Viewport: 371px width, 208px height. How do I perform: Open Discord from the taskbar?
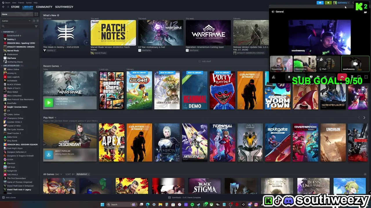tap(250, 205)
